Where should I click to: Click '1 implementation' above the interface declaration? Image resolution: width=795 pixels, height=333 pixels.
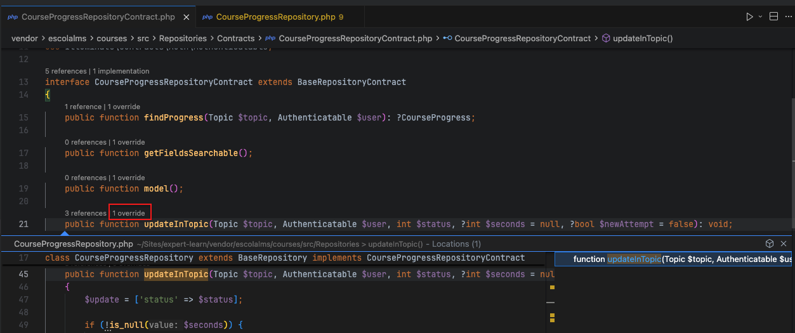coord(122,71)
